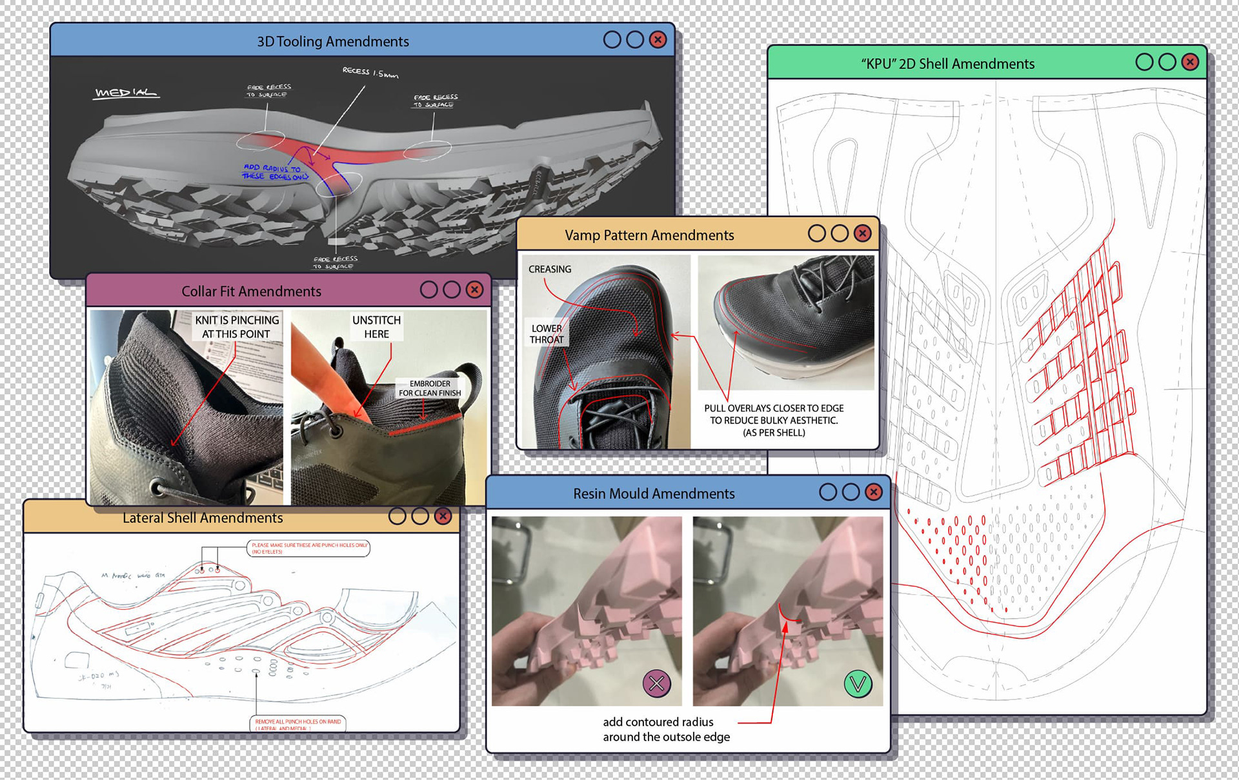The image size is (1239, 780).
Task: Click middle circle button in KPU Shell title bar
Action: point(1167,62)
